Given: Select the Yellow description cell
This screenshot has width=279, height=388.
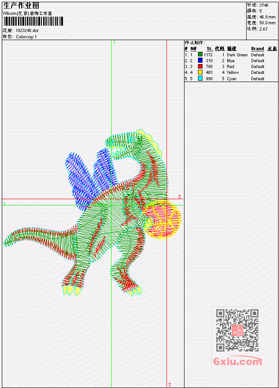Looking at the screenshot, I should pos(233,73).
